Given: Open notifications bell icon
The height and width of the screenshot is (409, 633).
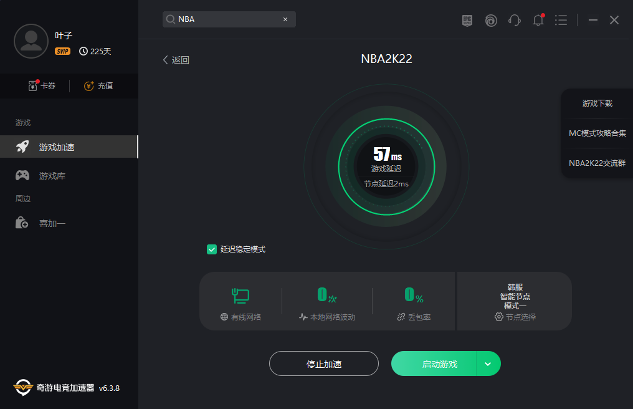Looking at the screenshot, I should click(538, 20).
